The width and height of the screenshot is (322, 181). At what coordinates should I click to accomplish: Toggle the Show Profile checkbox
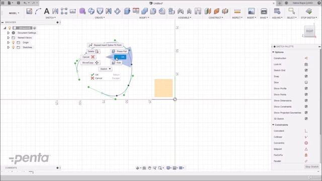pyautogui.click(x=306, y=88)
